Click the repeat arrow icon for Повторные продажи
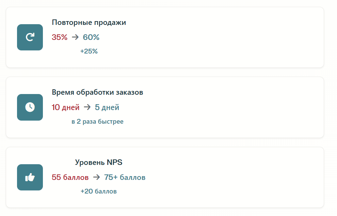Image resolution: width=337 pixels, height=216 pixels. 30,37
